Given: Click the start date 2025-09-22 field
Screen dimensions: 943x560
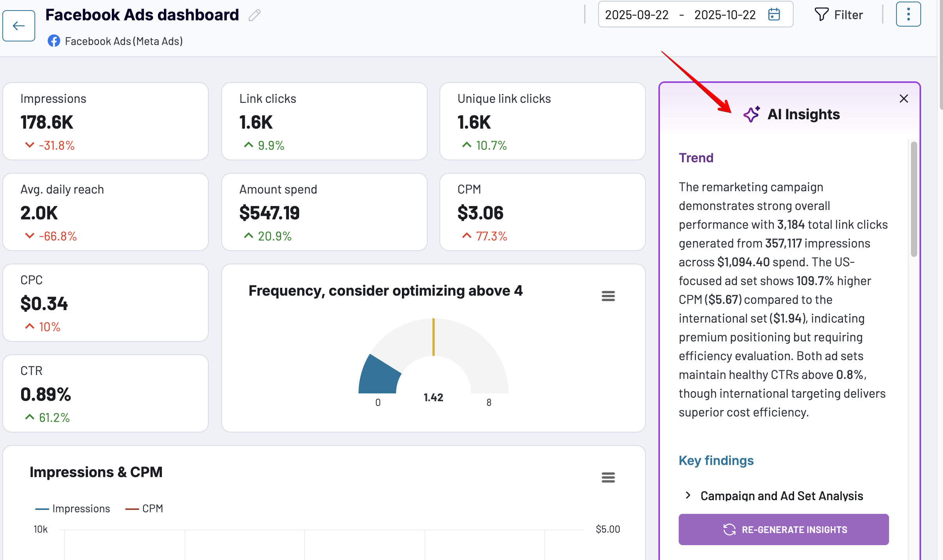Looking at the screenshot, I should pos(636,15).
